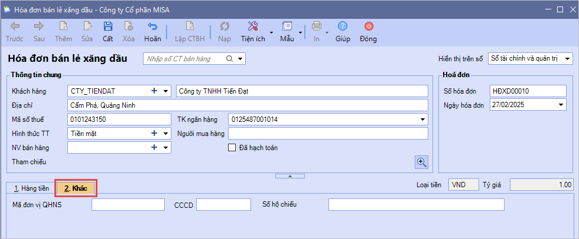The width and height of the screenshot is (579, 239).
Task: Open the Hình thức TT dropdown arrow
Action: pos(166,134)
